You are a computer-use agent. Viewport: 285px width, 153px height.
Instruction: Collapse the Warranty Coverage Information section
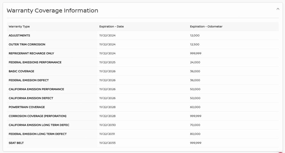coord(277,9)
